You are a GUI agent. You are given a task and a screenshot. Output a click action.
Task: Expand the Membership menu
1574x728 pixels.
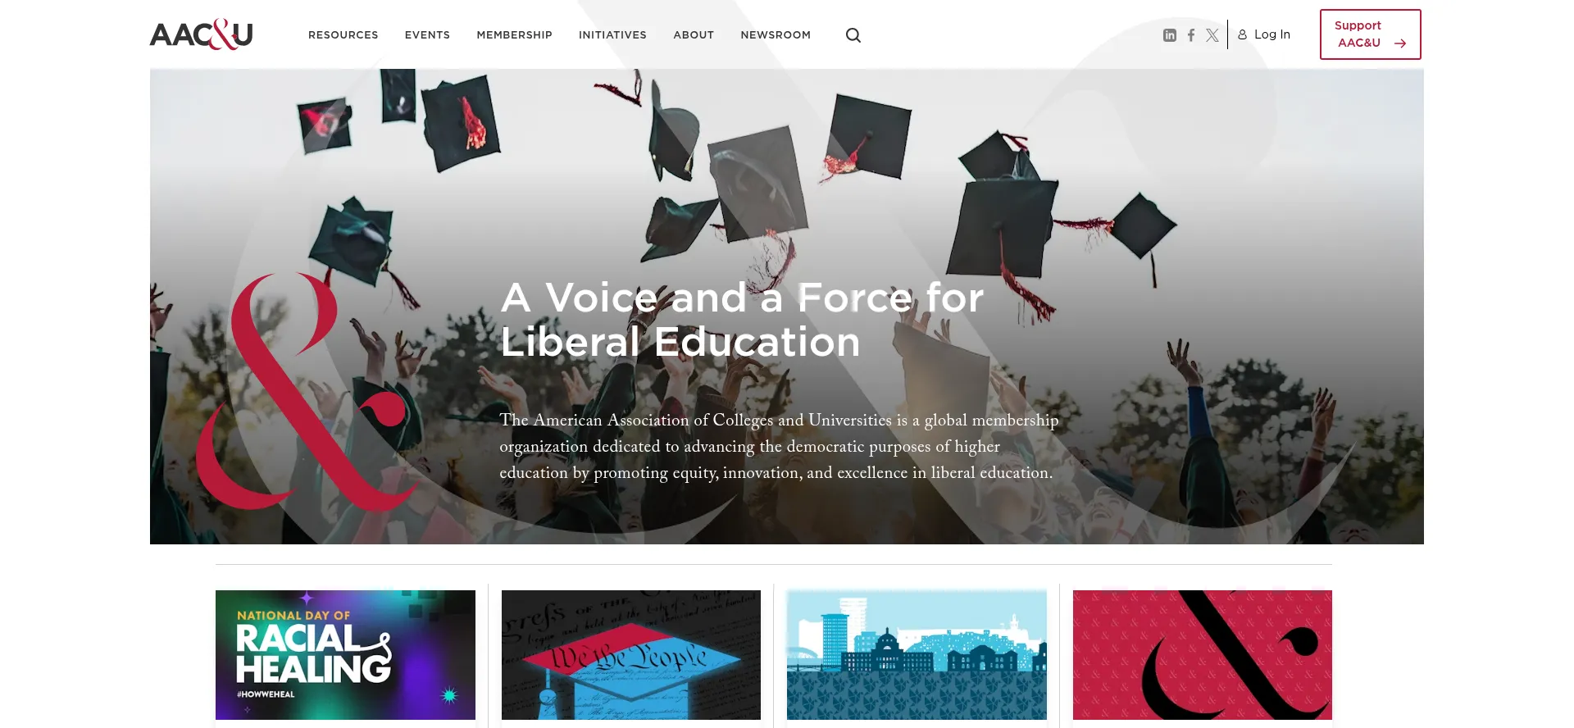tap(515, 35)
